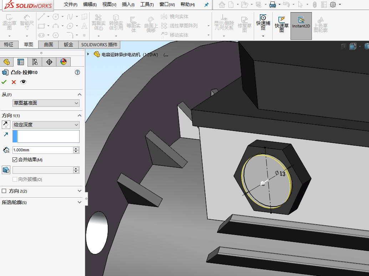Toggle Instant2D mode
This screenshot has width=369, height=276.
[x=301, y=26]
